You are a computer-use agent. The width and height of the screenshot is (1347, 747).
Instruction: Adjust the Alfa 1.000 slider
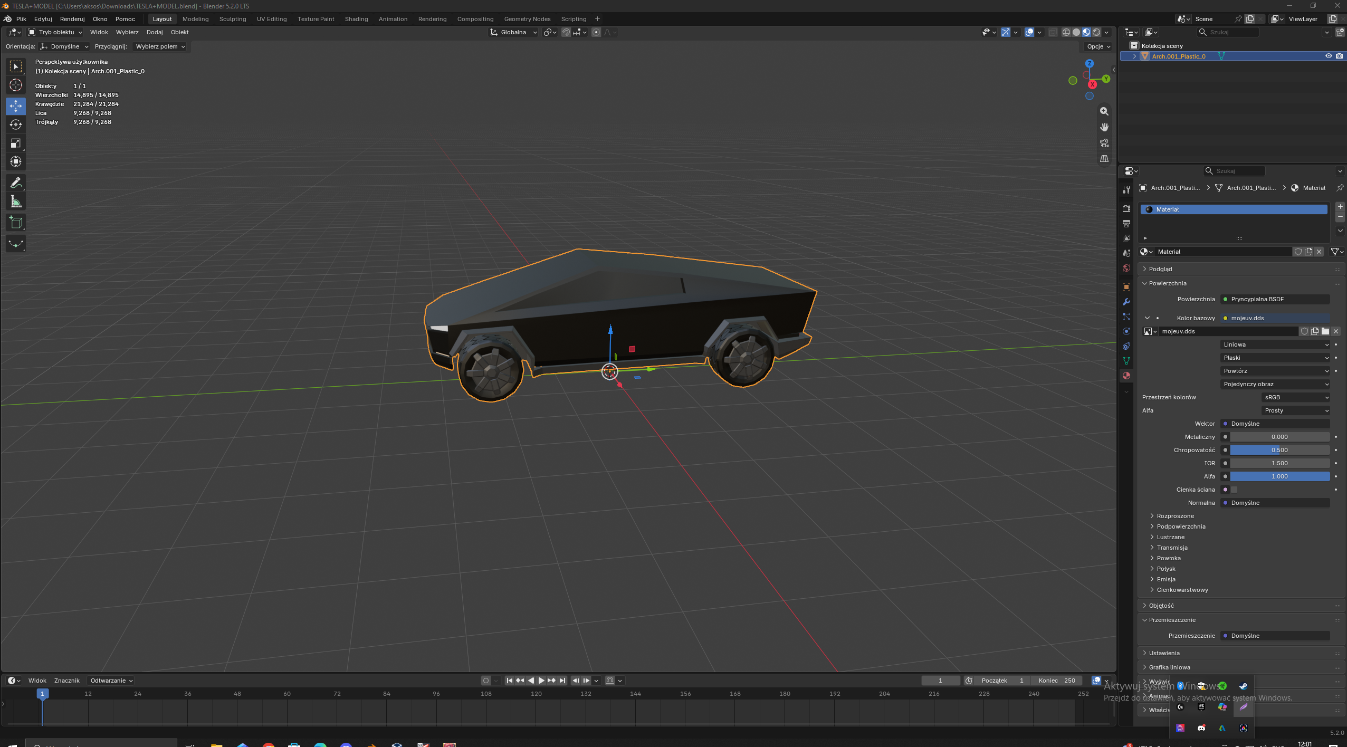[x=1279, y=476]
